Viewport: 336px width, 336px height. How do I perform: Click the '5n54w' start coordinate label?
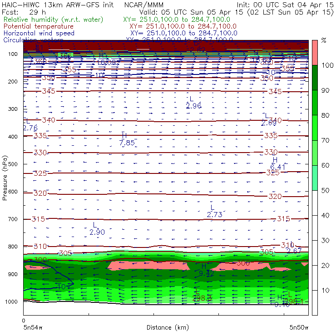pyautogui.click(x=33, y=327)
